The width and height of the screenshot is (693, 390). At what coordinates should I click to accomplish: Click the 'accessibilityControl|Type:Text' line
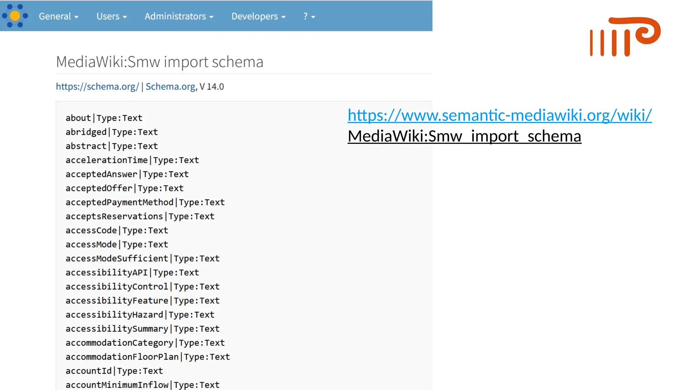[142, 286]
